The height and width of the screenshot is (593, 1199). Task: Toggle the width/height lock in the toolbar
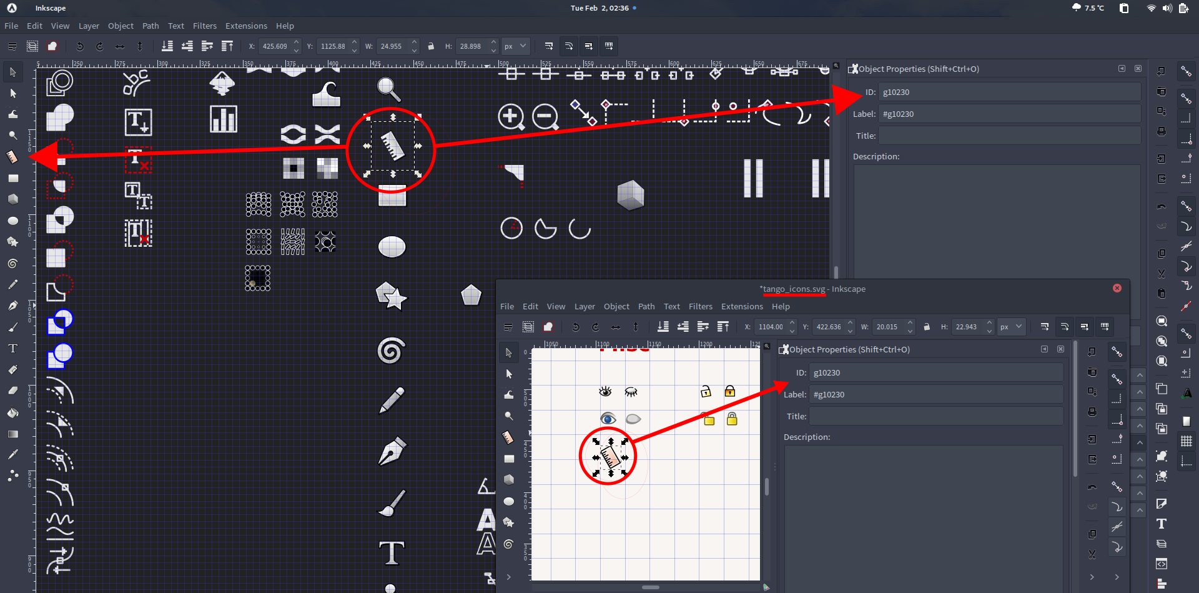click(431, 46)
